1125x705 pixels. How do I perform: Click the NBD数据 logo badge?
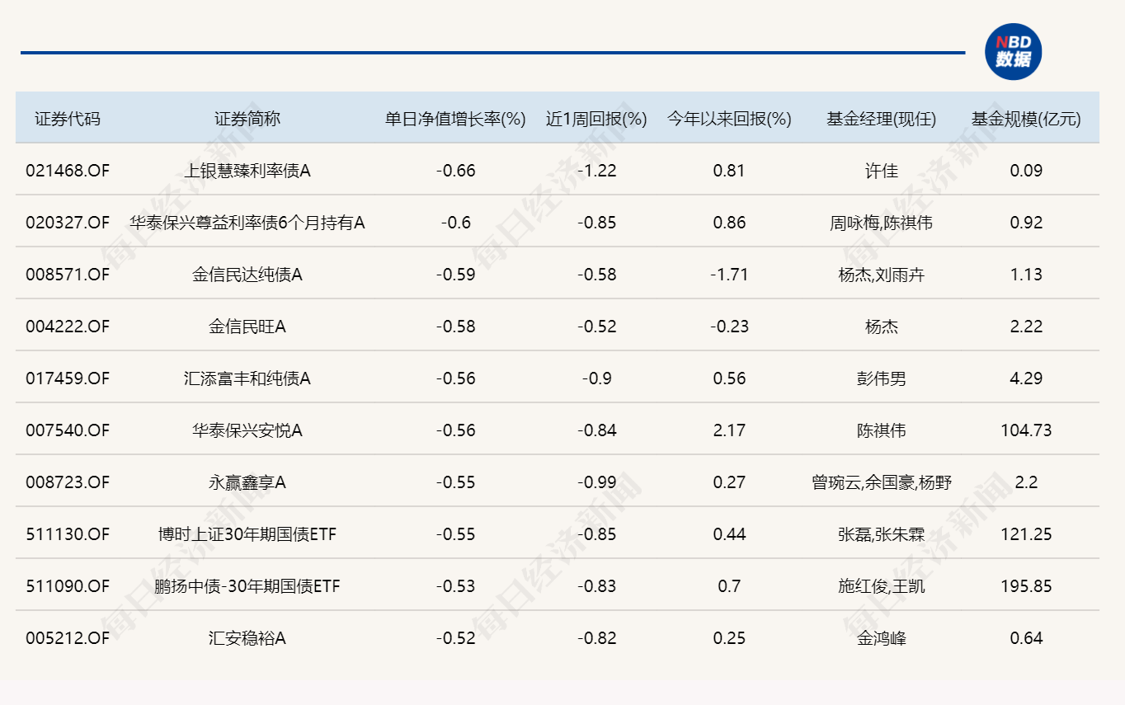(1014, 51)
